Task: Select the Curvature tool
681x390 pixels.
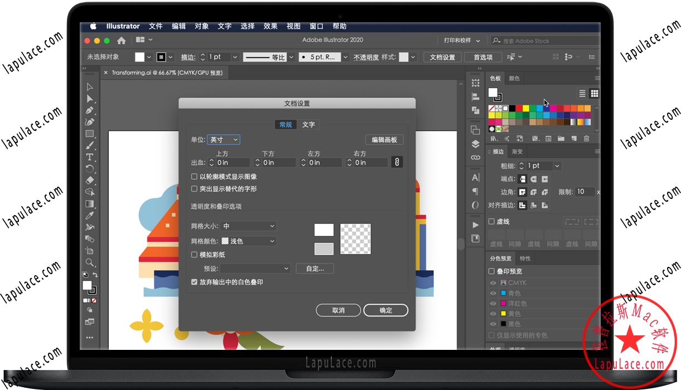Action: coord(90,122)
